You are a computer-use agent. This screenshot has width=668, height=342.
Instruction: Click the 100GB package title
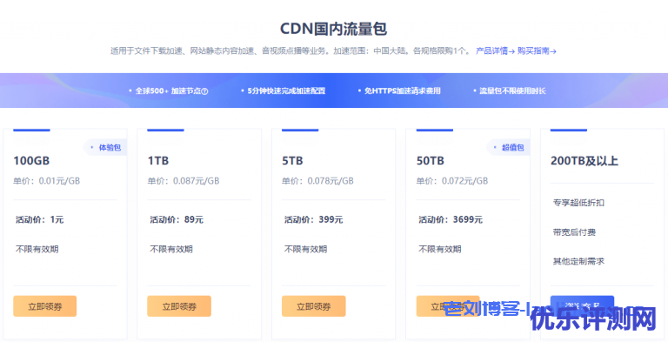tap(31, 161)
